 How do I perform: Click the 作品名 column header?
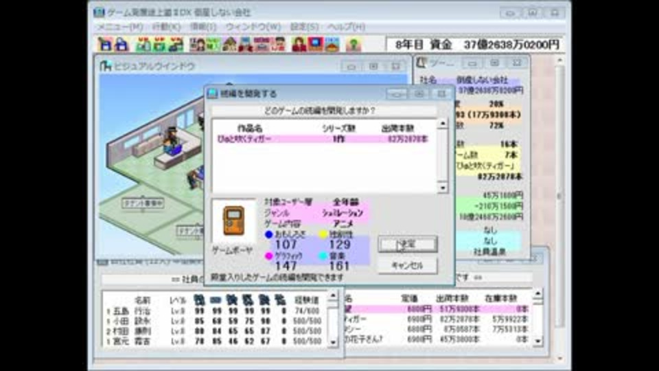click(x=250, y=128)
